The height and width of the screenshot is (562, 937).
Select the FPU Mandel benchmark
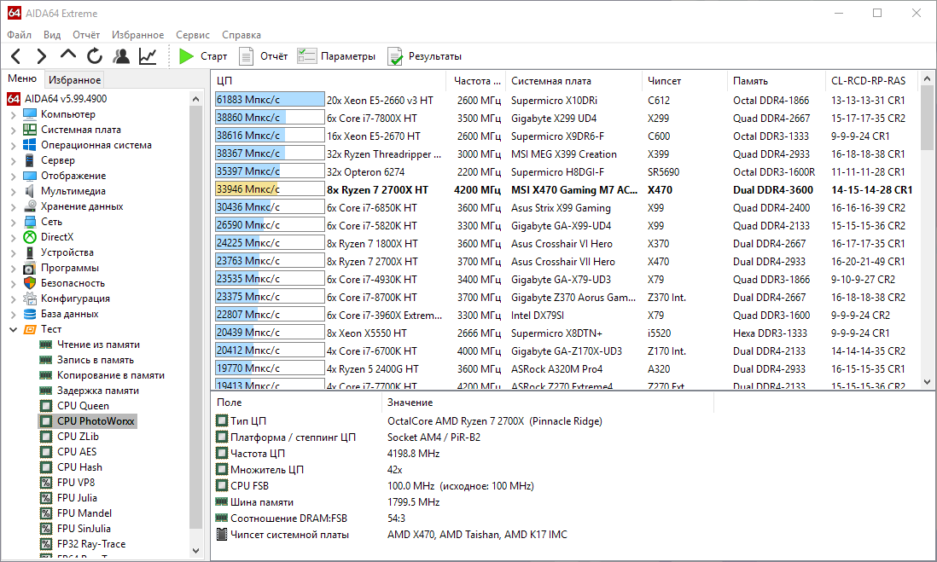pos(84,513)
